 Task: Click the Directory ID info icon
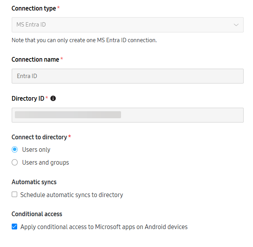pyautogui.click(x=53, y=98)
